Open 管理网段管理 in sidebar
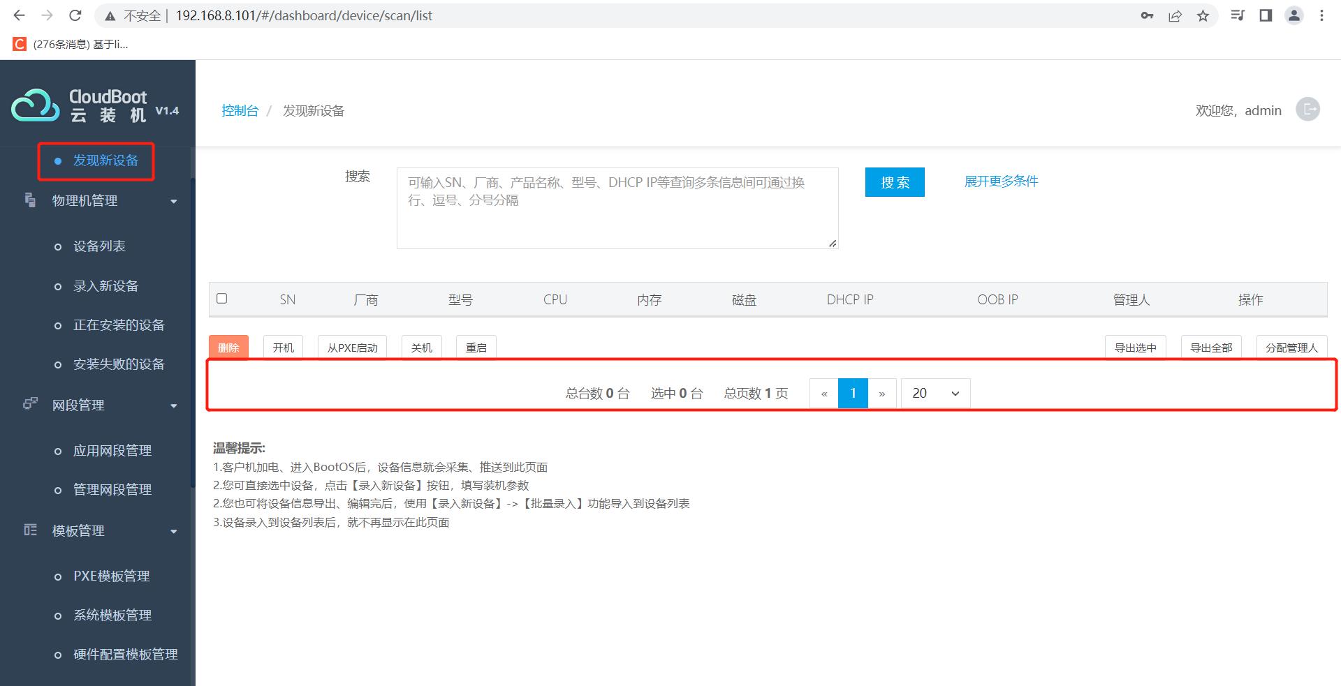The width and height of the screenshot is (1341, 686). coord(112,490)
